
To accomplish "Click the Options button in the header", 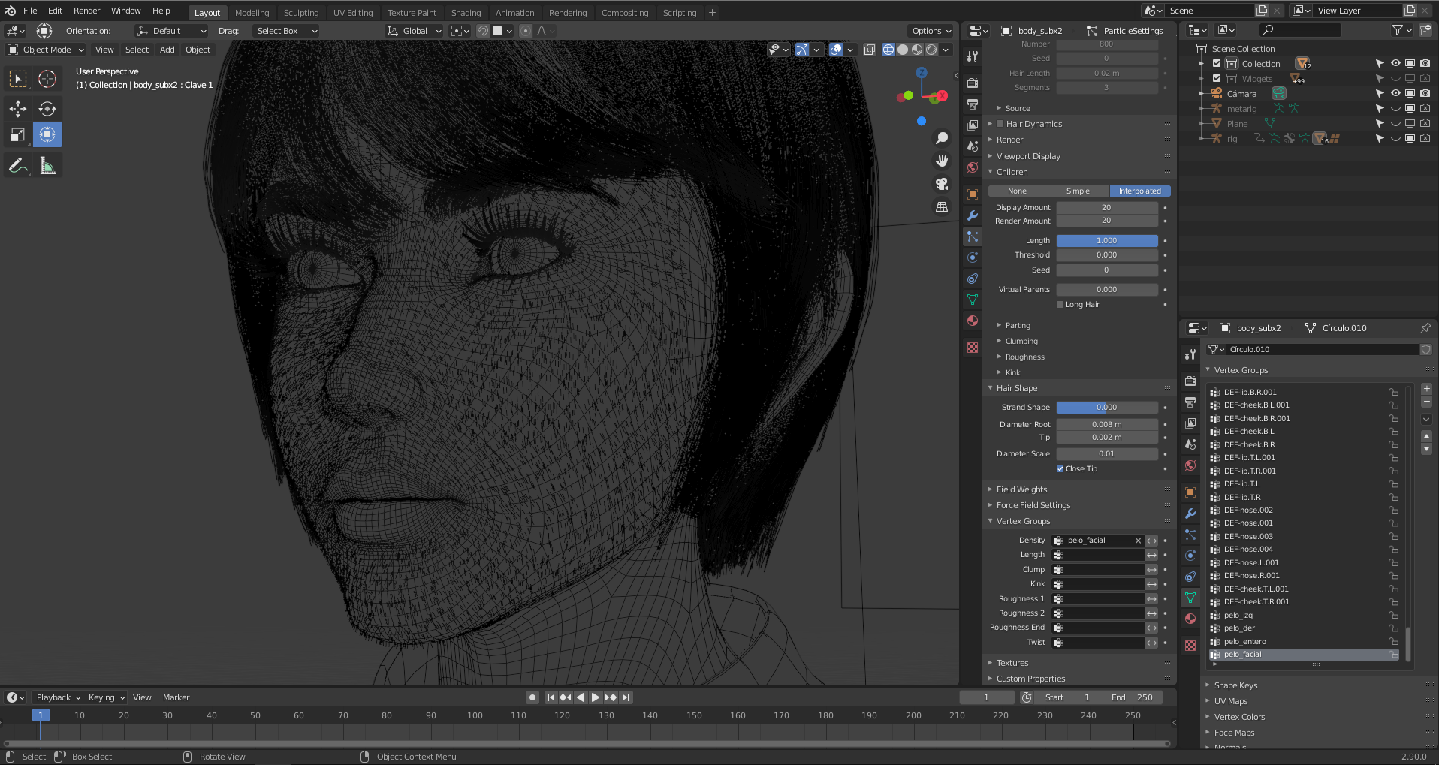I will coord(931,31).
